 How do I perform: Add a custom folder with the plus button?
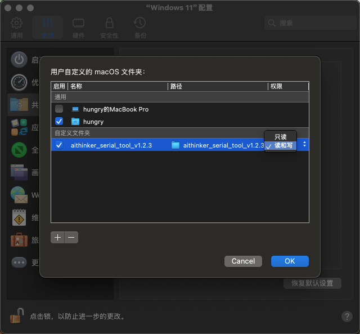click(57, 237)
